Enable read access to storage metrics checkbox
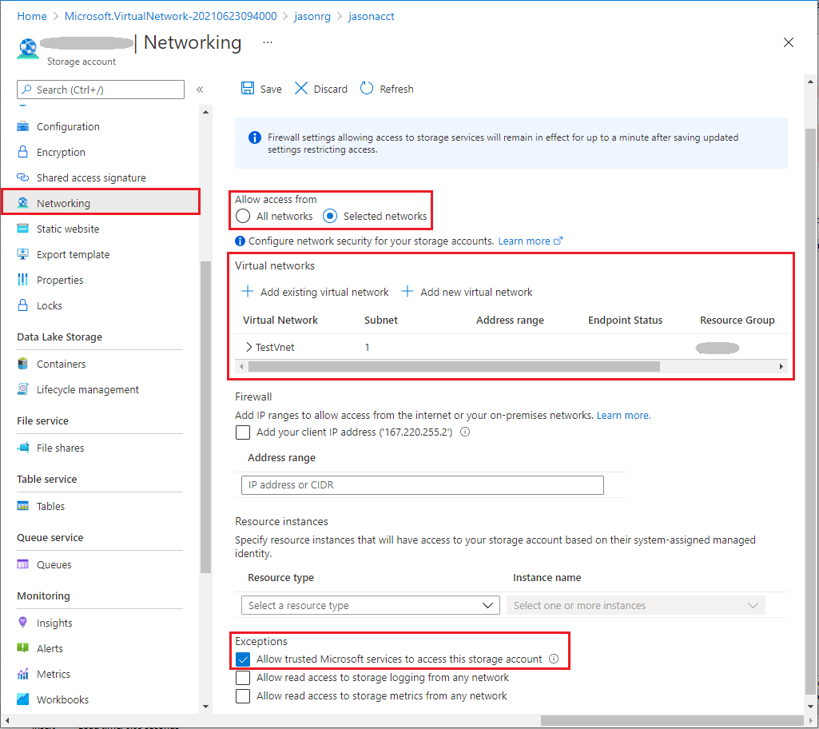The width and height of the screenshot is (819, 729). coord(243,696)
